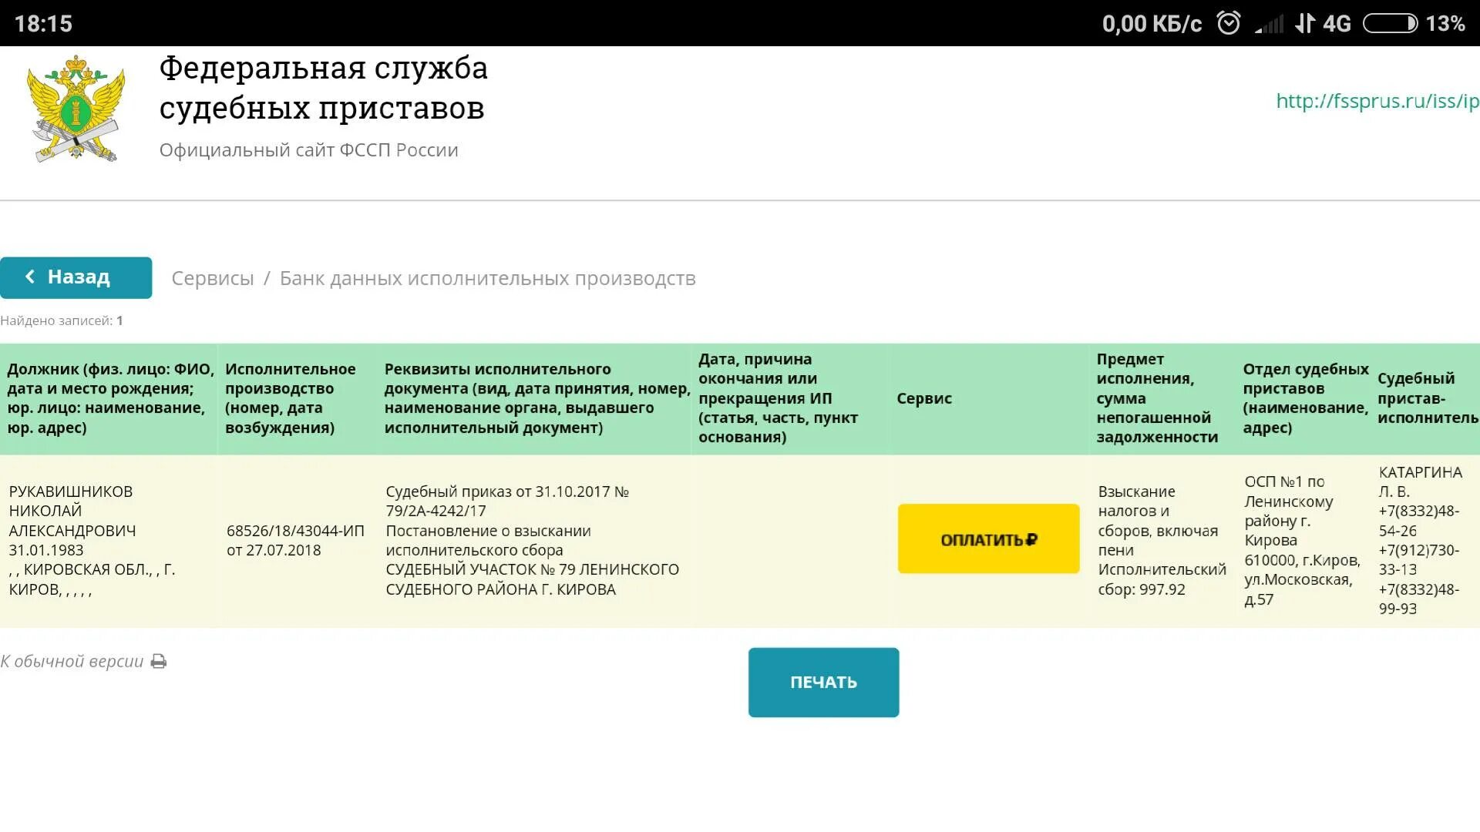Open the Сервисы breadcrumb link
The height and width of the screenshot is (832, 1480).
pos(212,278)
